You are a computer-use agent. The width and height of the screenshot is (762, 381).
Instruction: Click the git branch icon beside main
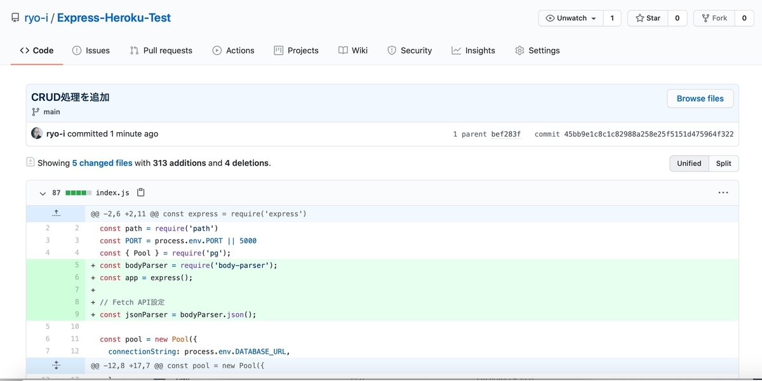(x=36, y=112)
